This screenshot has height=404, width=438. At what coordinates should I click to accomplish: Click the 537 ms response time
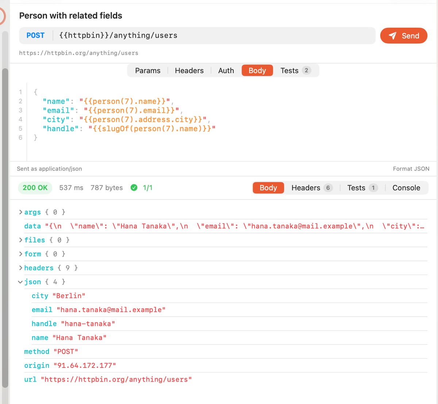coord(71,188)
